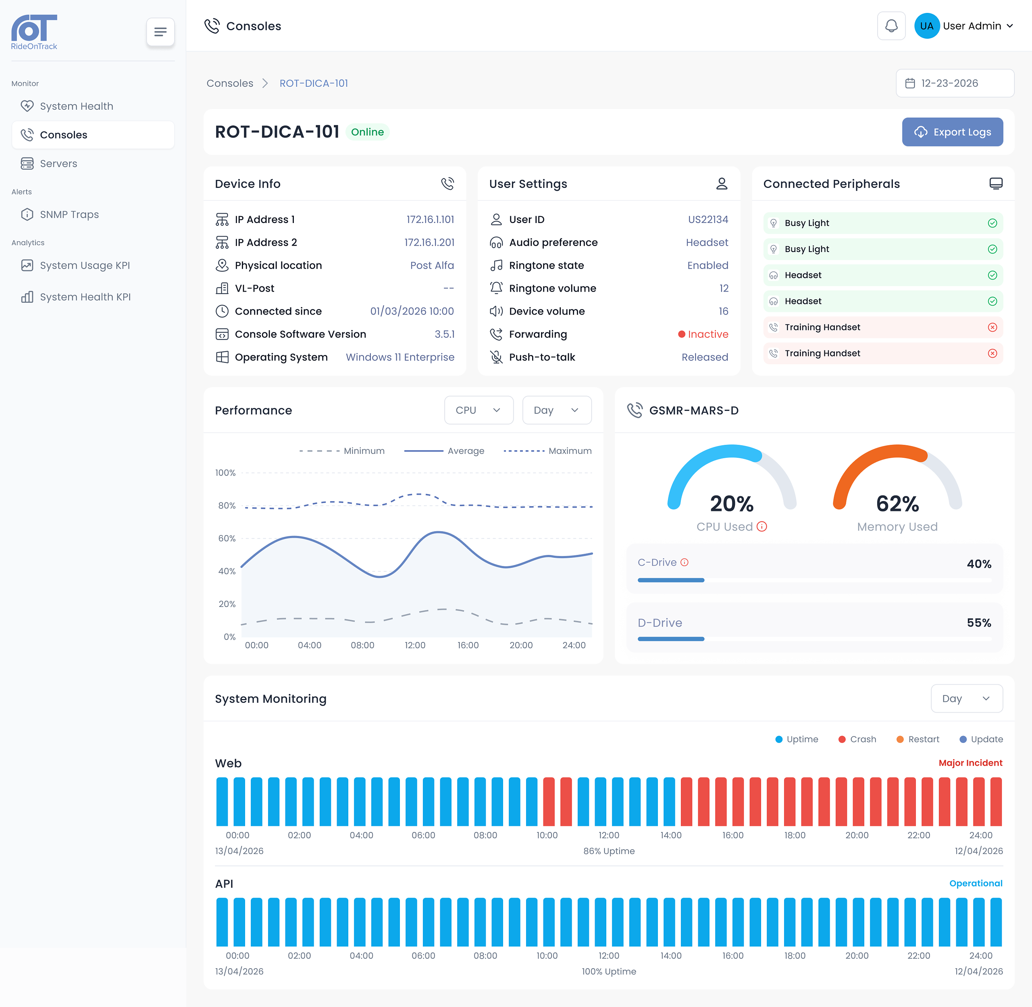The height and width of the screenshot is (1007, 1032).
Task: Open System Health in the sidebar
Action: point(93,106)
